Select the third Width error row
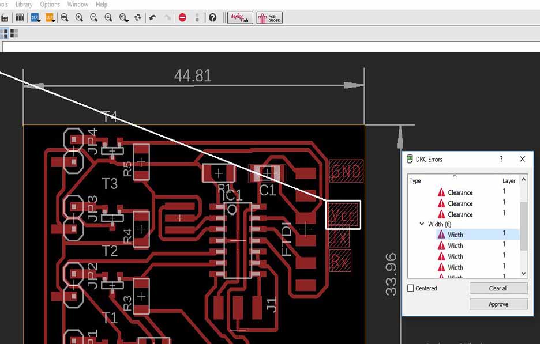The image size is (540, 344). (478, 256)
